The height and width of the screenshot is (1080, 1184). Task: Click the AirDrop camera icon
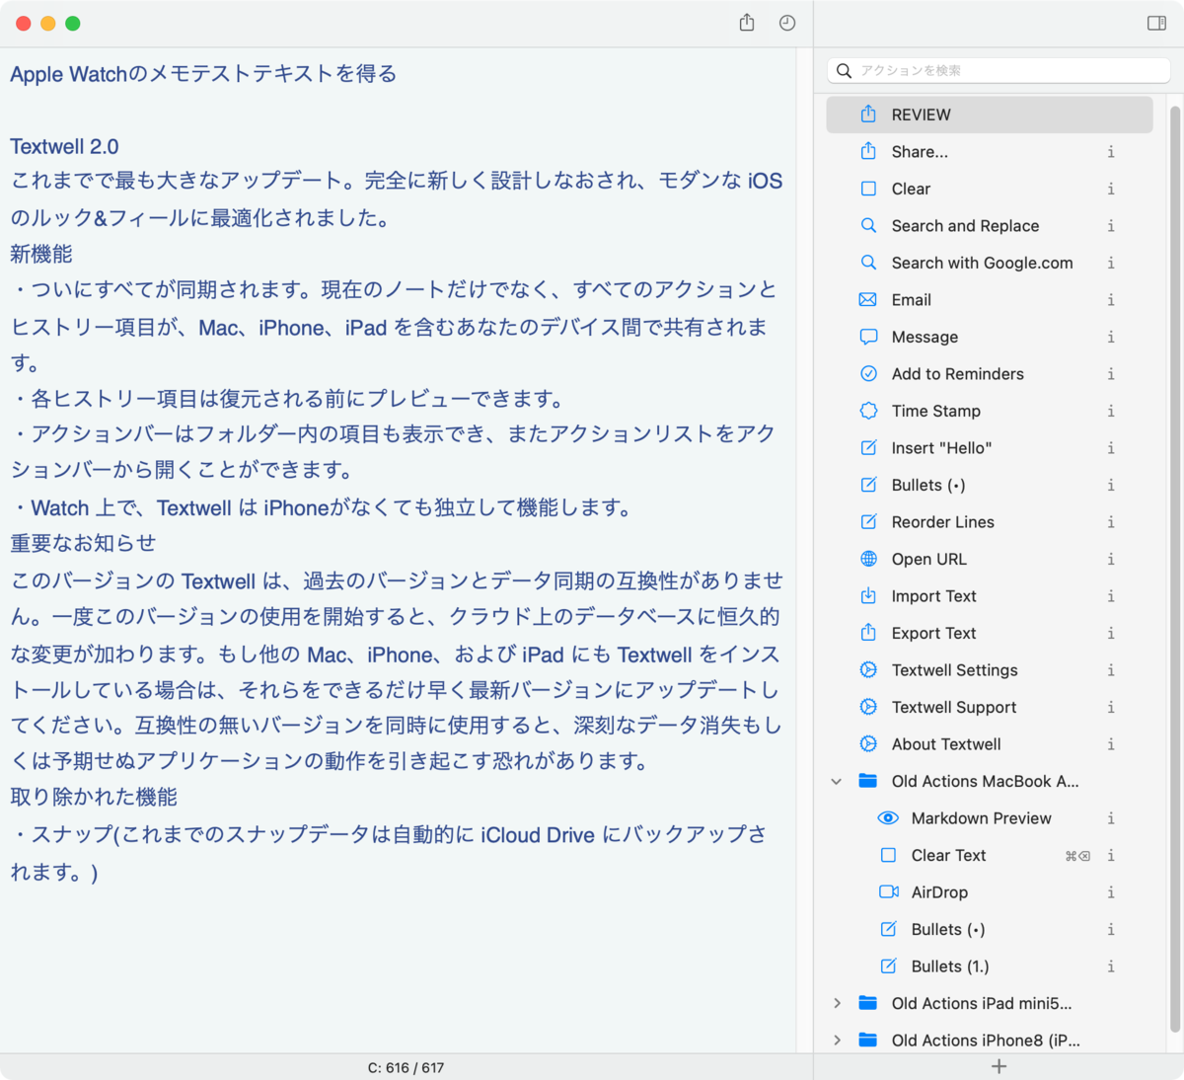point(888,891)
